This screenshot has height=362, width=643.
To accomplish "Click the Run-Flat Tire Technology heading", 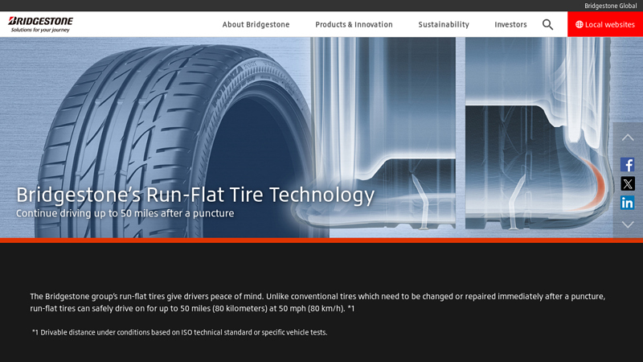I will click(x=195, y=195).
